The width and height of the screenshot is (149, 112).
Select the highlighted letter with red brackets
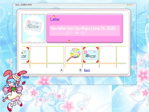91,55
